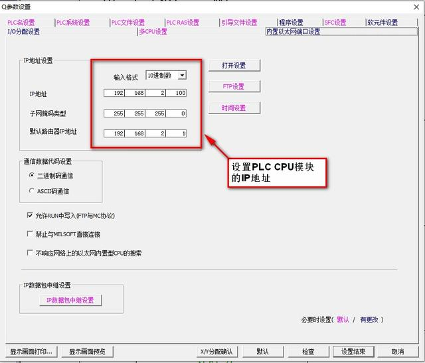Toggle 允许RUN中写入(FTP与MC协议) checkbox
Image resolution: width=425 pixels, height=363 pixels.
(30, 216)
